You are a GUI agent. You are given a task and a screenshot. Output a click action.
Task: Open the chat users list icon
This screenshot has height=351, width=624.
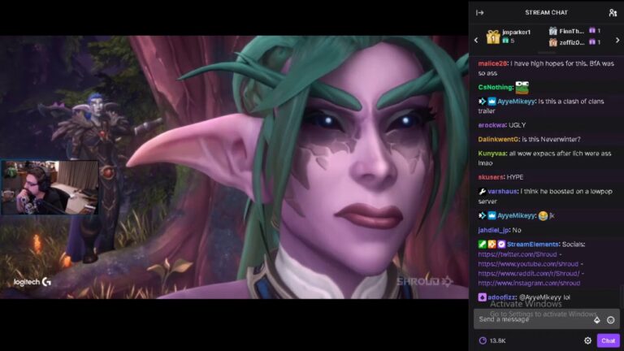[613, 13]
